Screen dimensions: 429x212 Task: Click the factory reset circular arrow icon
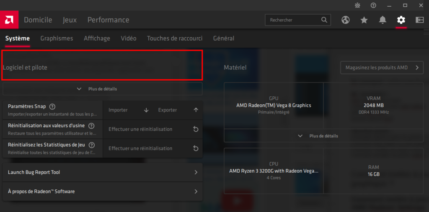pos(196,129)
